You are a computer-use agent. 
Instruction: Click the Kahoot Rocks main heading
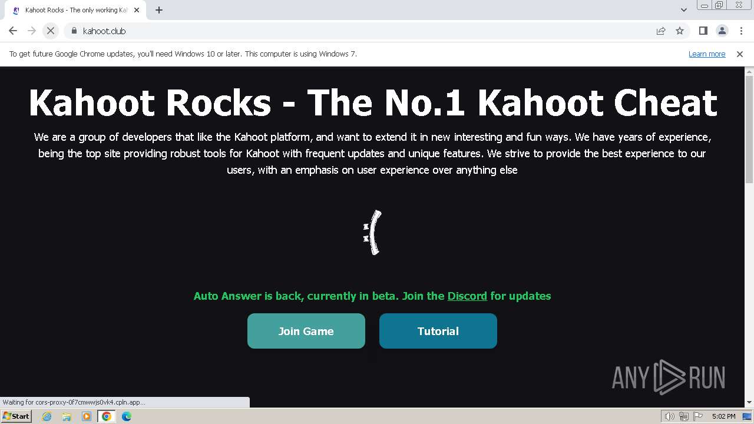coord(373,102)
